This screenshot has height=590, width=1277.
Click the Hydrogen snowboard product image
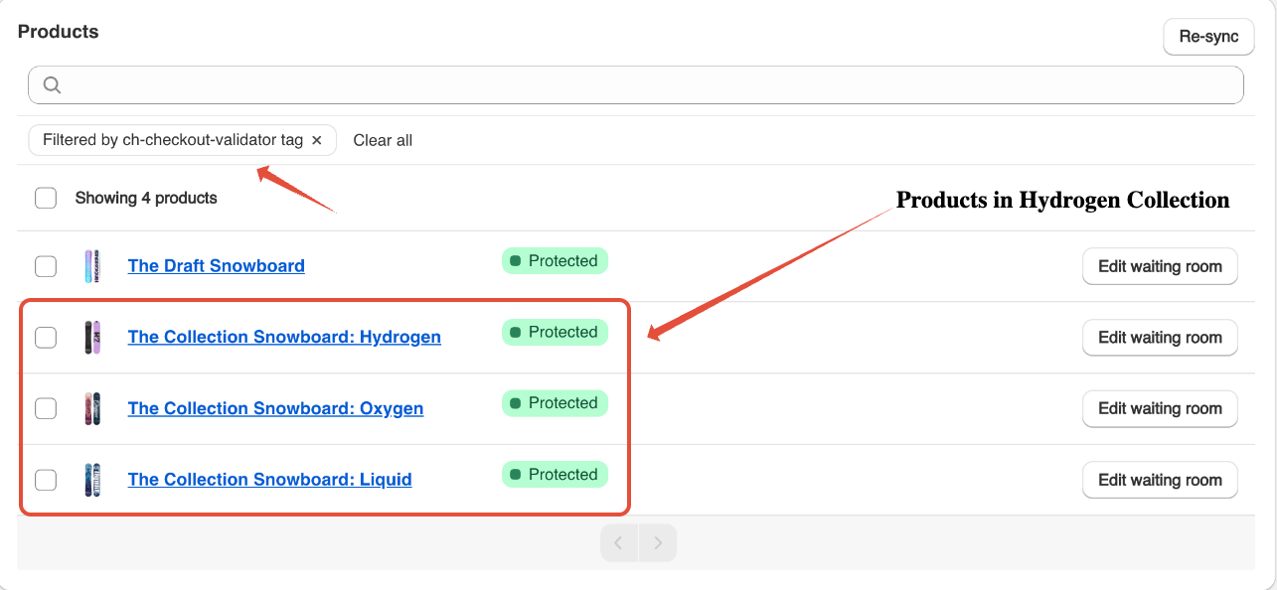click(92, 338)
